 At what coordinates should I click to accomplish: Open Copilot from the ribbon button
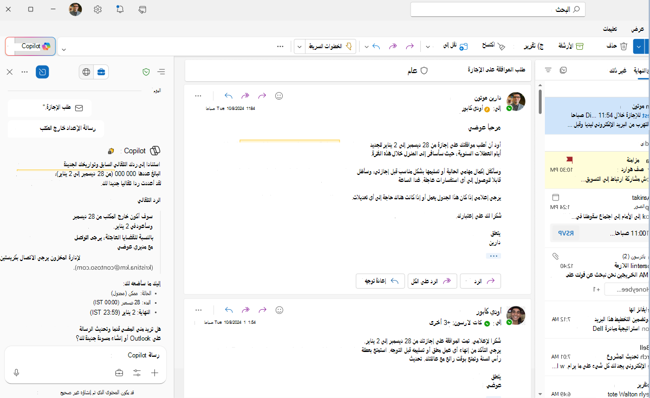coord(30,47)
